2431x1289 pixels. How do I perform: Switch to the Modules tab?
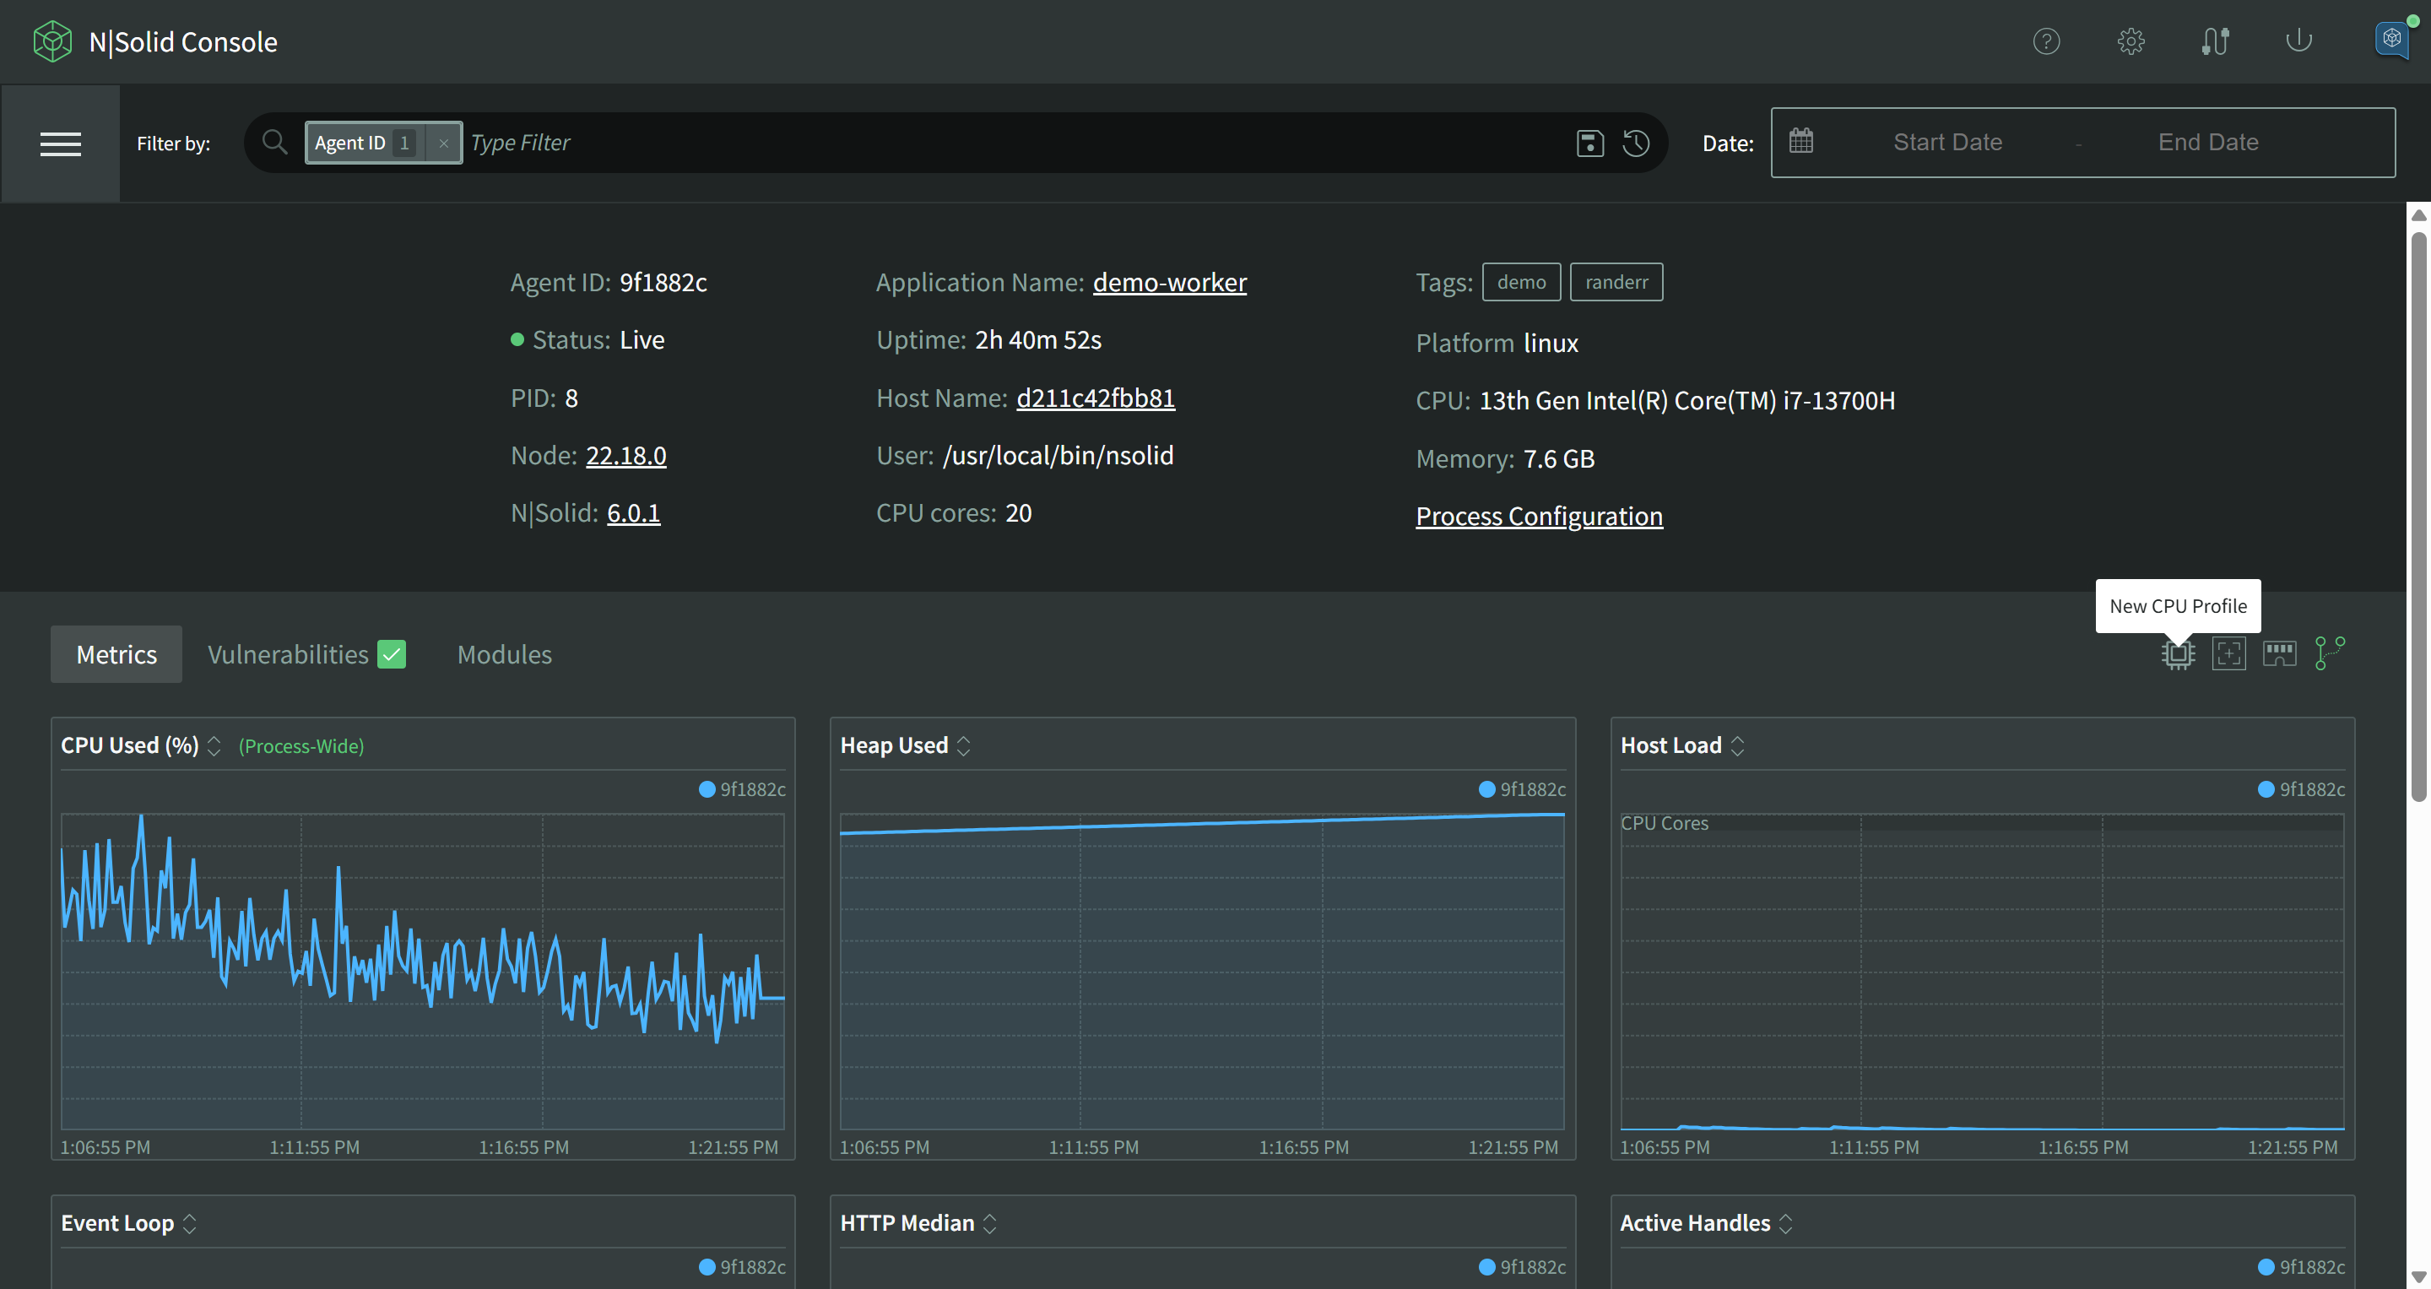[504, 654]
